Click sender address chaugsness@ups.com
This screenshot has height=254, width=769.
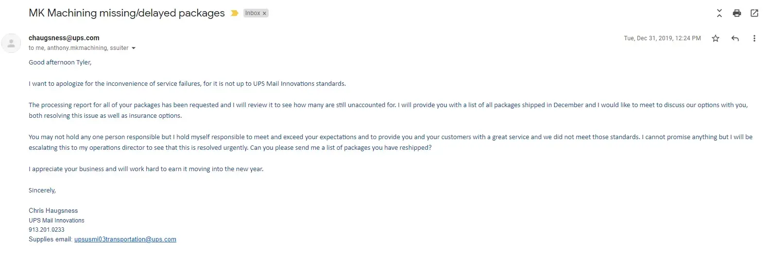coord(64,38)
